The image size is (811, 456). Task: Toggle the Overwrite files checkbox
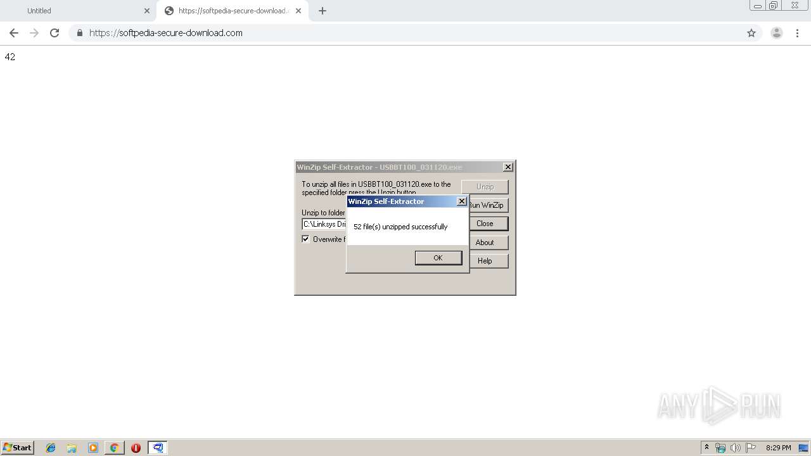click(305, 239)
